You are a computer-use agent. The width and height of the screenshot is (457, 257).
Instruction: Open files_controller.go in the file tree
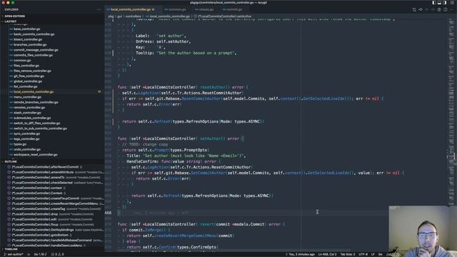[26, 66]
